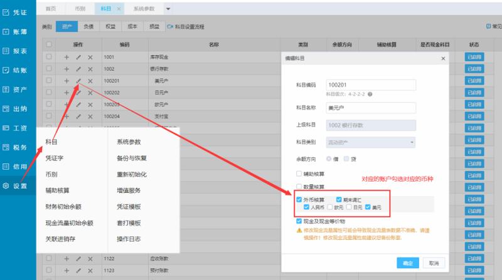Close the 编辑科目 dialog
The height and width of the screenshot is (280, 502).
[443, 58]
